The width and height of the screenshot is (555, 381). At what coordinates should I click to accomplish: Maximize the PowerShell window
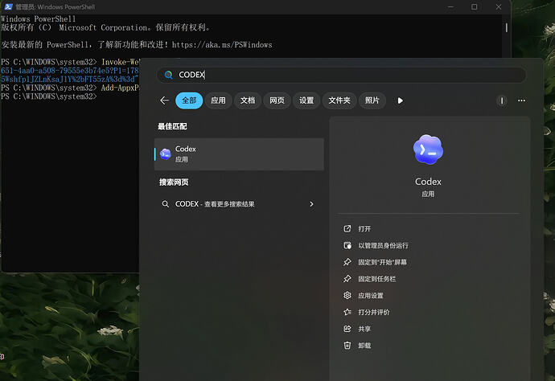point(475,6)
